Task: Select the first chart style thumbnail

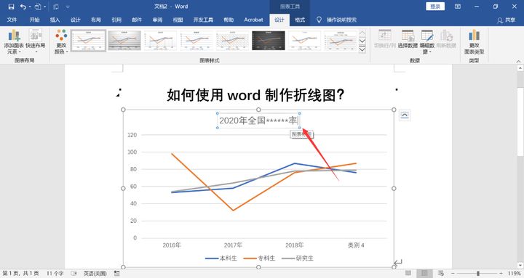Action: [88, 41]
